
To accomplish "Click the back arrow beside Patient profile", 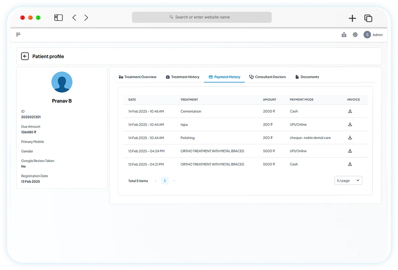I will (x=25, y=56).
